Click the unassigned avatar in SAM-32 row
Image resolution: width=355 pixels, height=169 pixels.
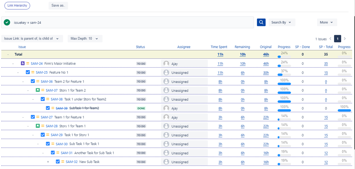[x=166, y=162]
